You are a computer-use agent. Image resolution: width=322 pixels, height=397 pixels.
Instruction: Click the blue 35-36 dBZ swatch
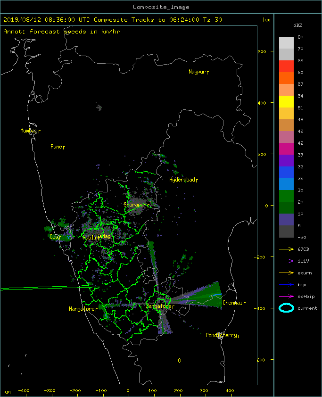286,172
